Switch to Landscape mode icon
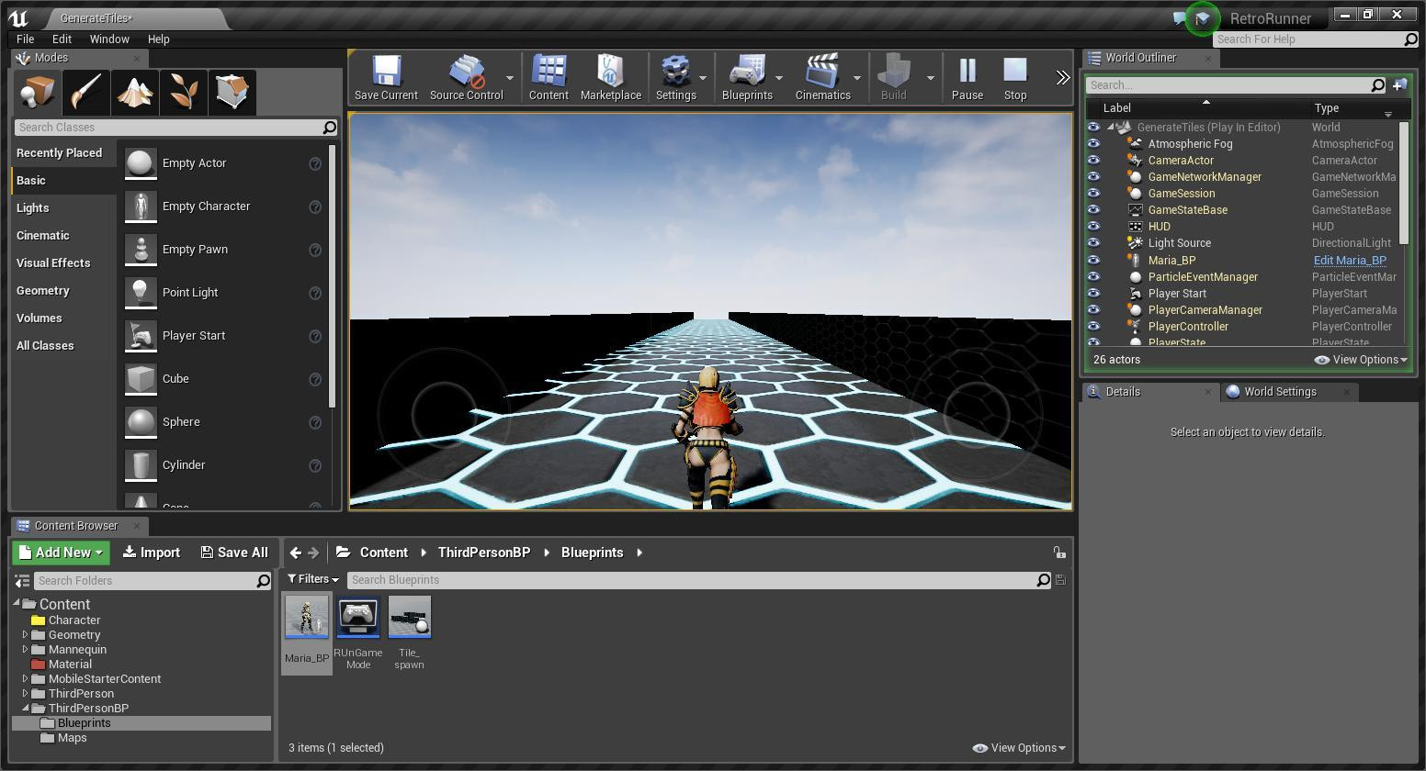This screenshot has height=771, width=1426. click(135, 92)
